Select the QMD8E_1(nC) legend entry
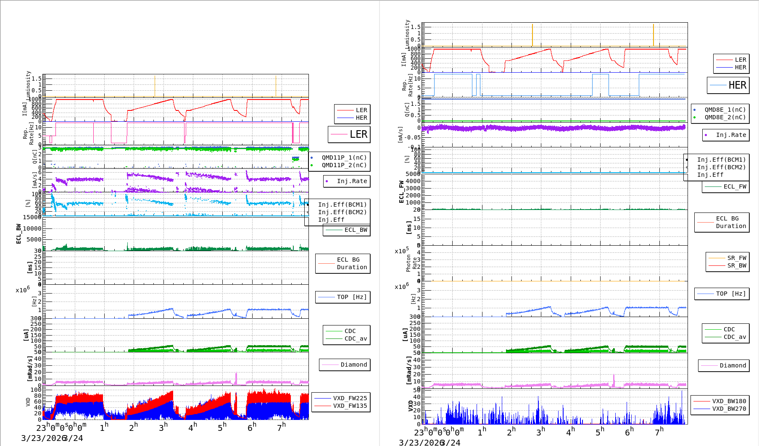This screenshot has height=446, width=759. 725,110
